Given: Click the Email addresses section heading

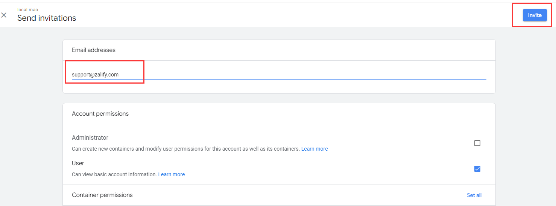Looking at the screenshot, I should (94, 50).
